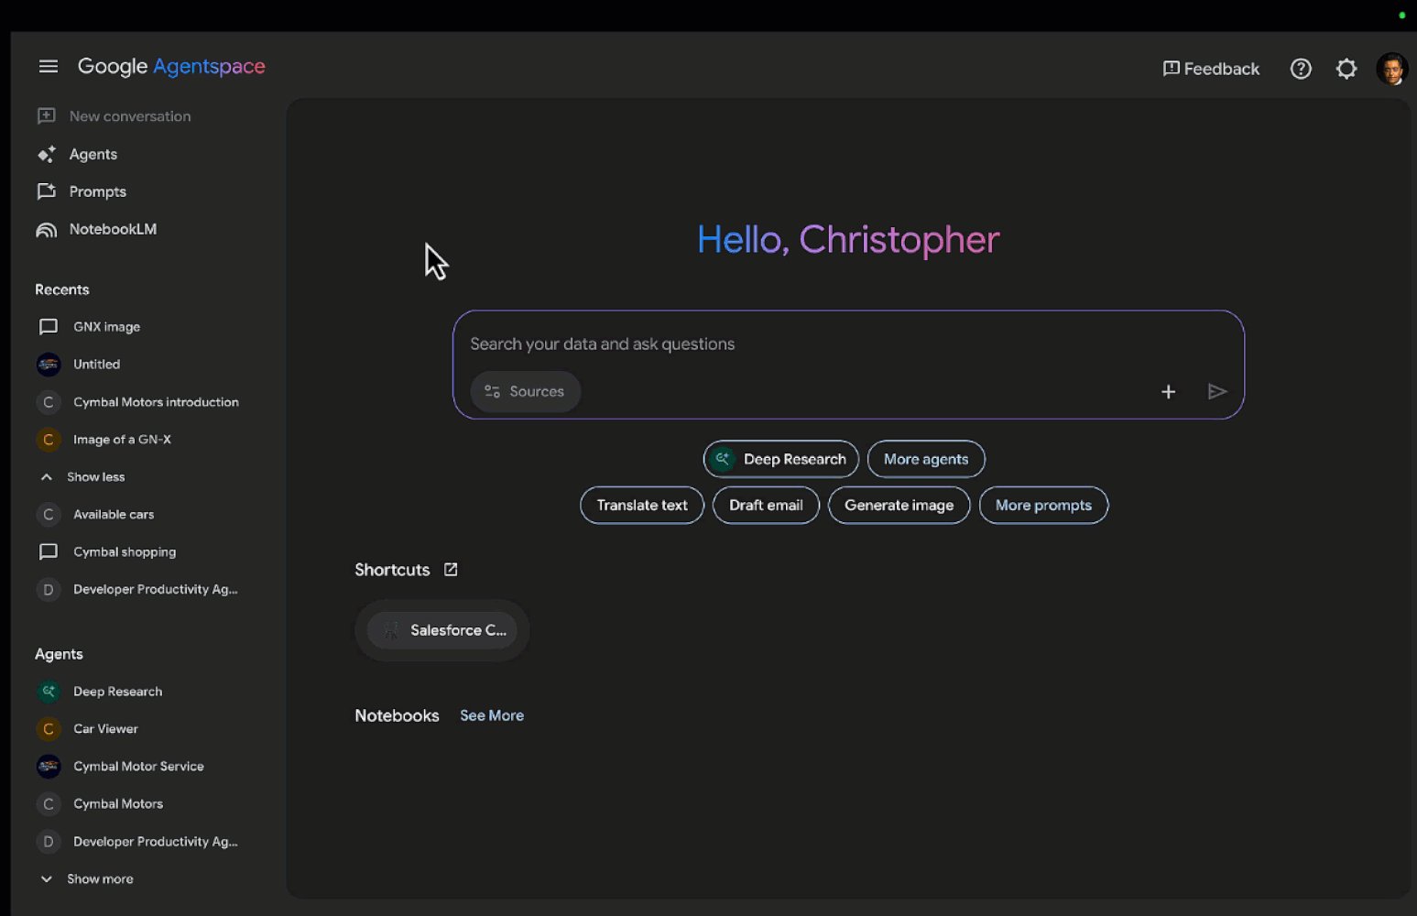Open the More agents chip
Screen dimensions: 1417x916
pos(926,459)
